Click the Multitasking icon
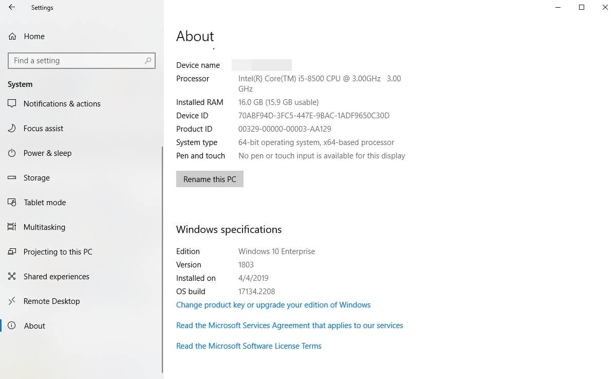615x379 pixels. (12, 227)
